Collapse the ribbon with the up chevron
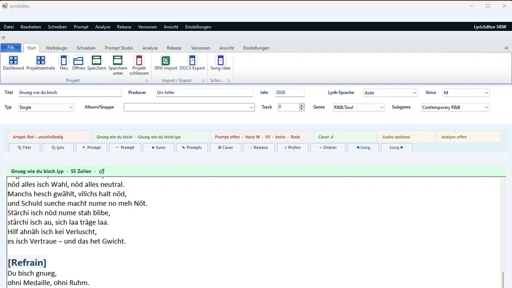 [507, 48]
